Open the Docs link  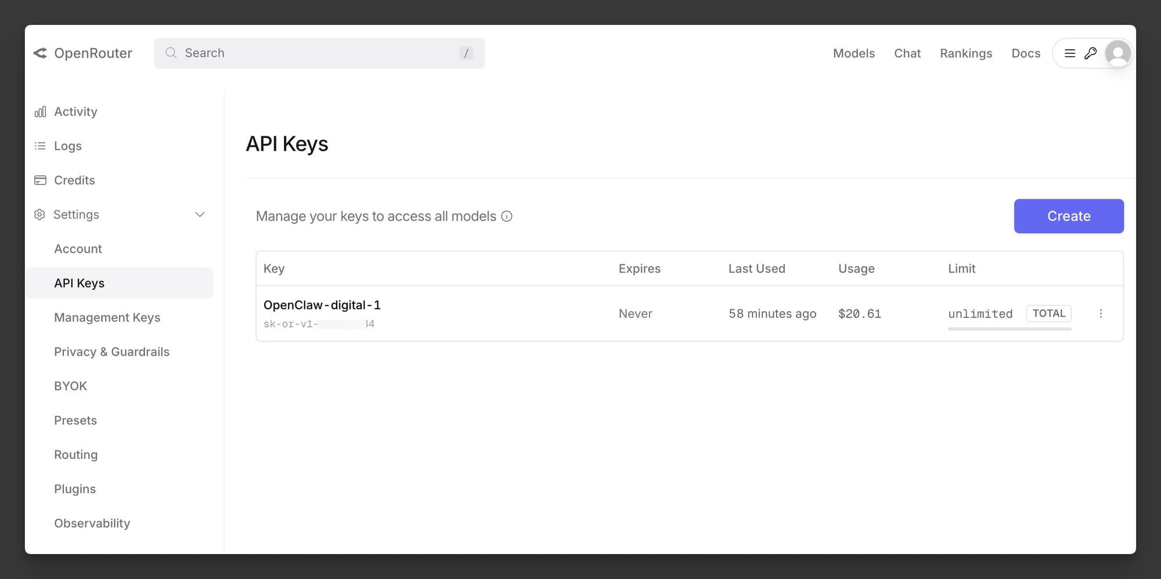(x=1025, y=53)
